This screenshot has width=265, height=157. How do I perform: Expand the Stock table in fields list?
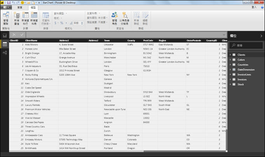230,84
